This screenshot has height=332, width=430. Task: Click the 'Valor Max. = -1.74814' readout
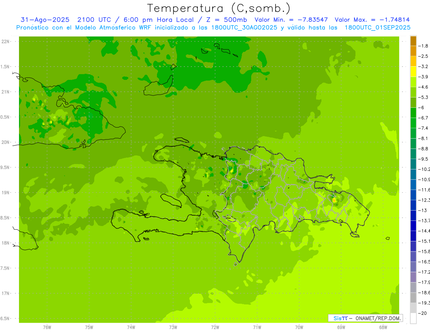(x=372, y=20)
